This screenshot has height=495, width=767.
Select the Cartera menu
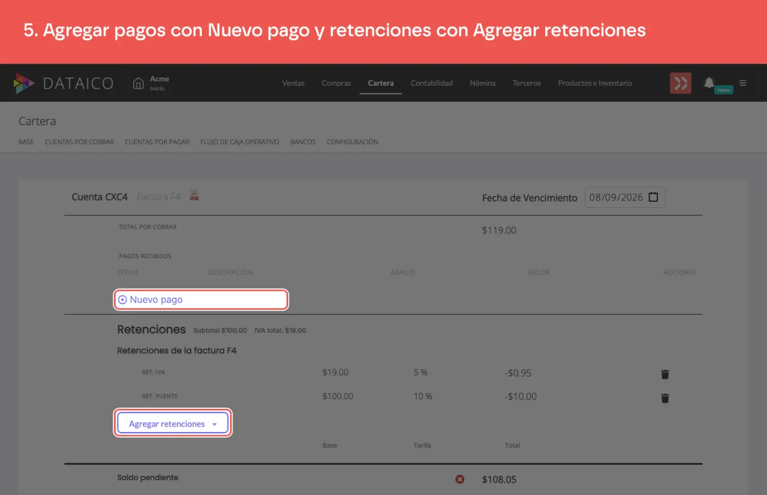381,83
